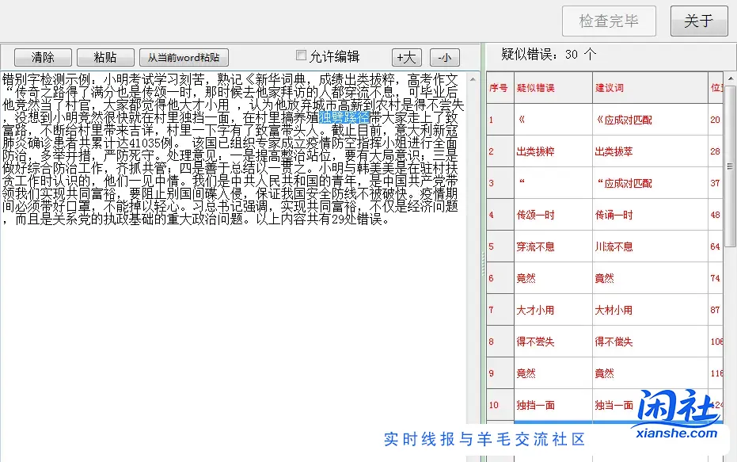737x462 pixels.
Task: Click the 序号 column header
Action: click(x=499, y=87)
